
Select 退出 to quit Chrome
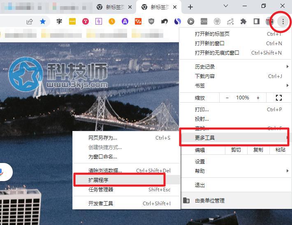pyautogui.click(x=235, y=185)
